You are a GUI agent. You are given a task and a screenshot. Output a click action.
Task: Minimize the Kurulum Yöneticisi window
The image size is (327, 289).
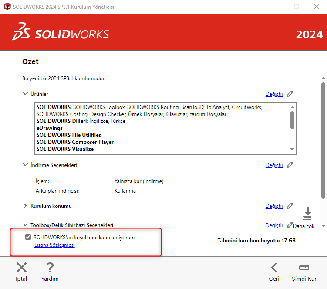pyautogui.click(x=277, y=7)
